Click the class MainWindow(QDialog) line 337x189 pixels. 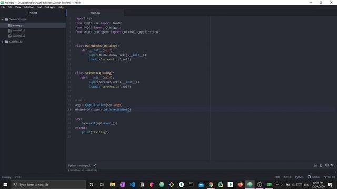97,46
